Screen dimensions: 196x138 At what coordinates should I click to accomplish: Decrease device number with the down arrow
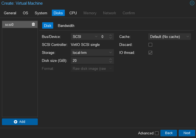[x=111, y=38]
